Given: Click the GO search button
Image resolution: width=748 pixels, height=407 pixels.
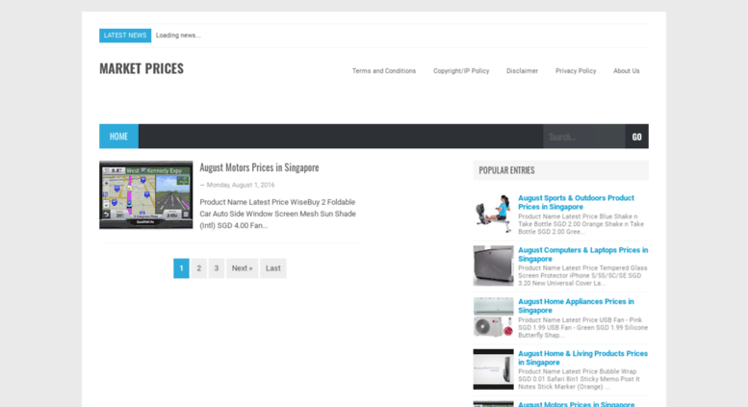Looking at the screenshot, I should [637, 137].
